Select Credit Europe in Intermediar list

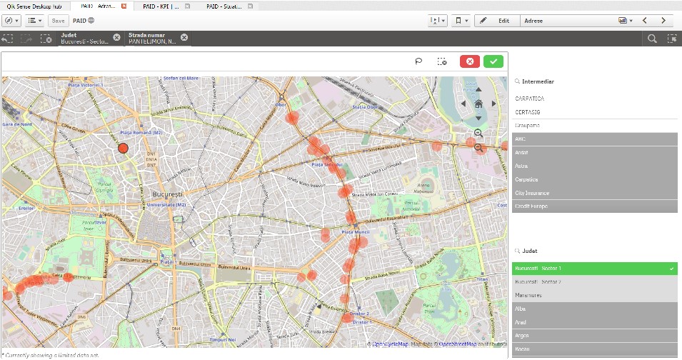click(x=595, y=206)
